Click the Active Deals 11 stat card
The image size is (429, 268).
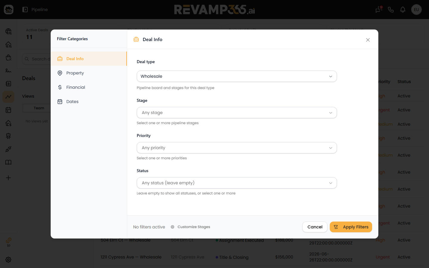pyautogui.click(x=37, y=34)
